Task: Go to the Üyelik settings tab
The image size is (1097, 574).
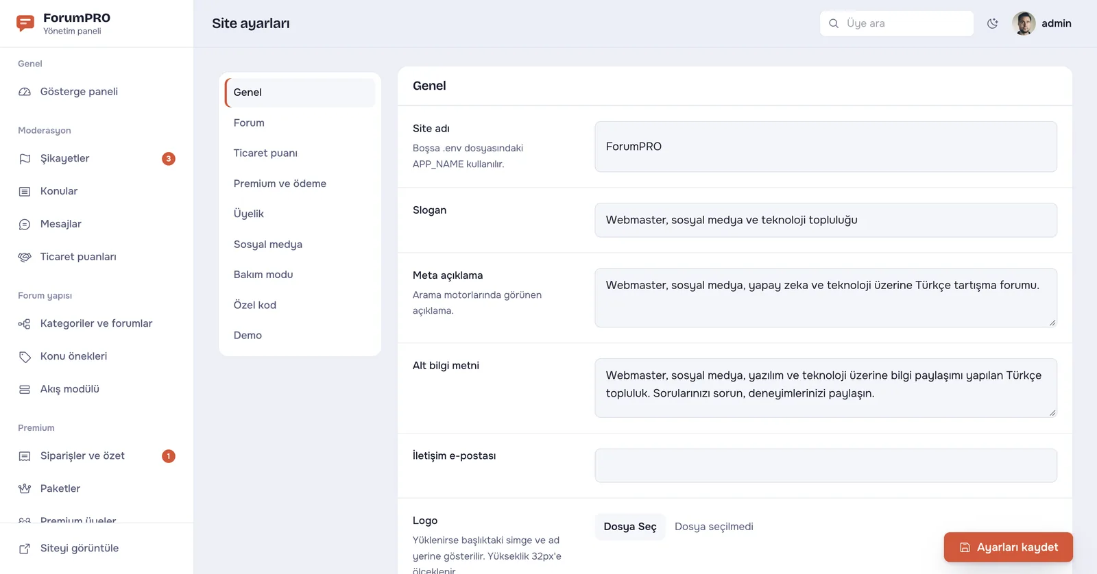Action: (300, 214)
